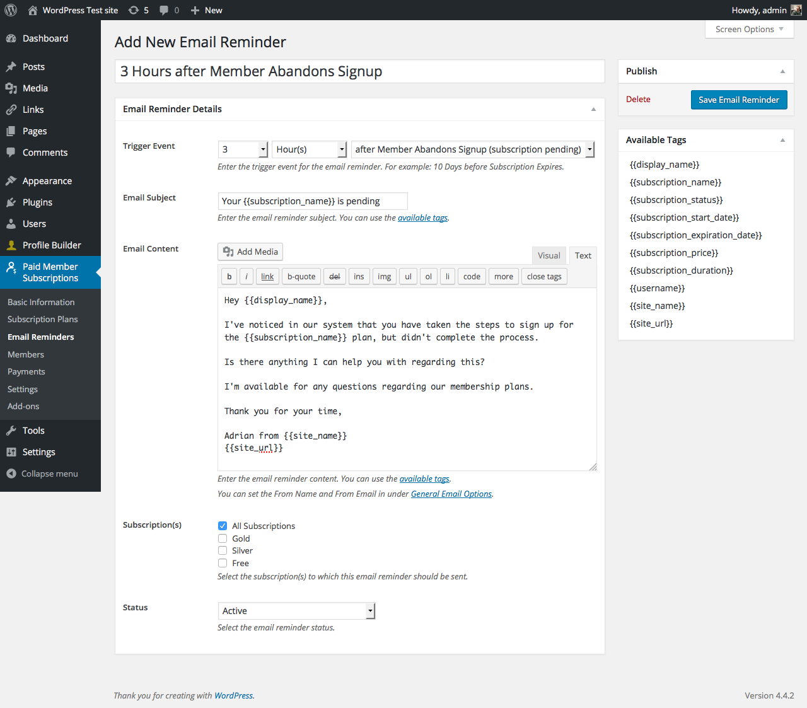Click the Media icon in sidebar

(x=11, y=88)
